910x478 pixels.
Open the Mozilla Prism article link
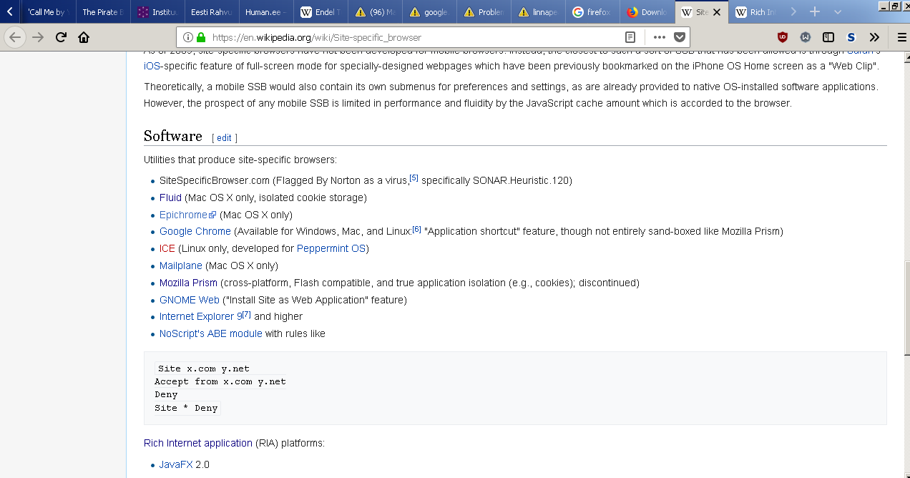[x=188, y=283]
